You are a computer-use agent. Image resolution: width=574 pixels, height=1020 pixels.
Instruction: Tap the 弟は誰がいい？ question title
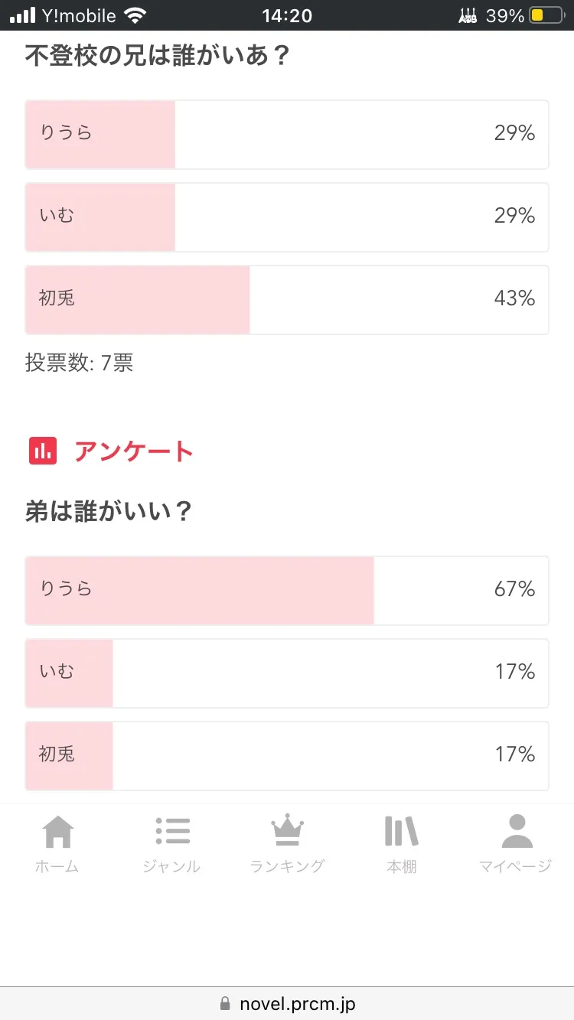click(108, 512)
